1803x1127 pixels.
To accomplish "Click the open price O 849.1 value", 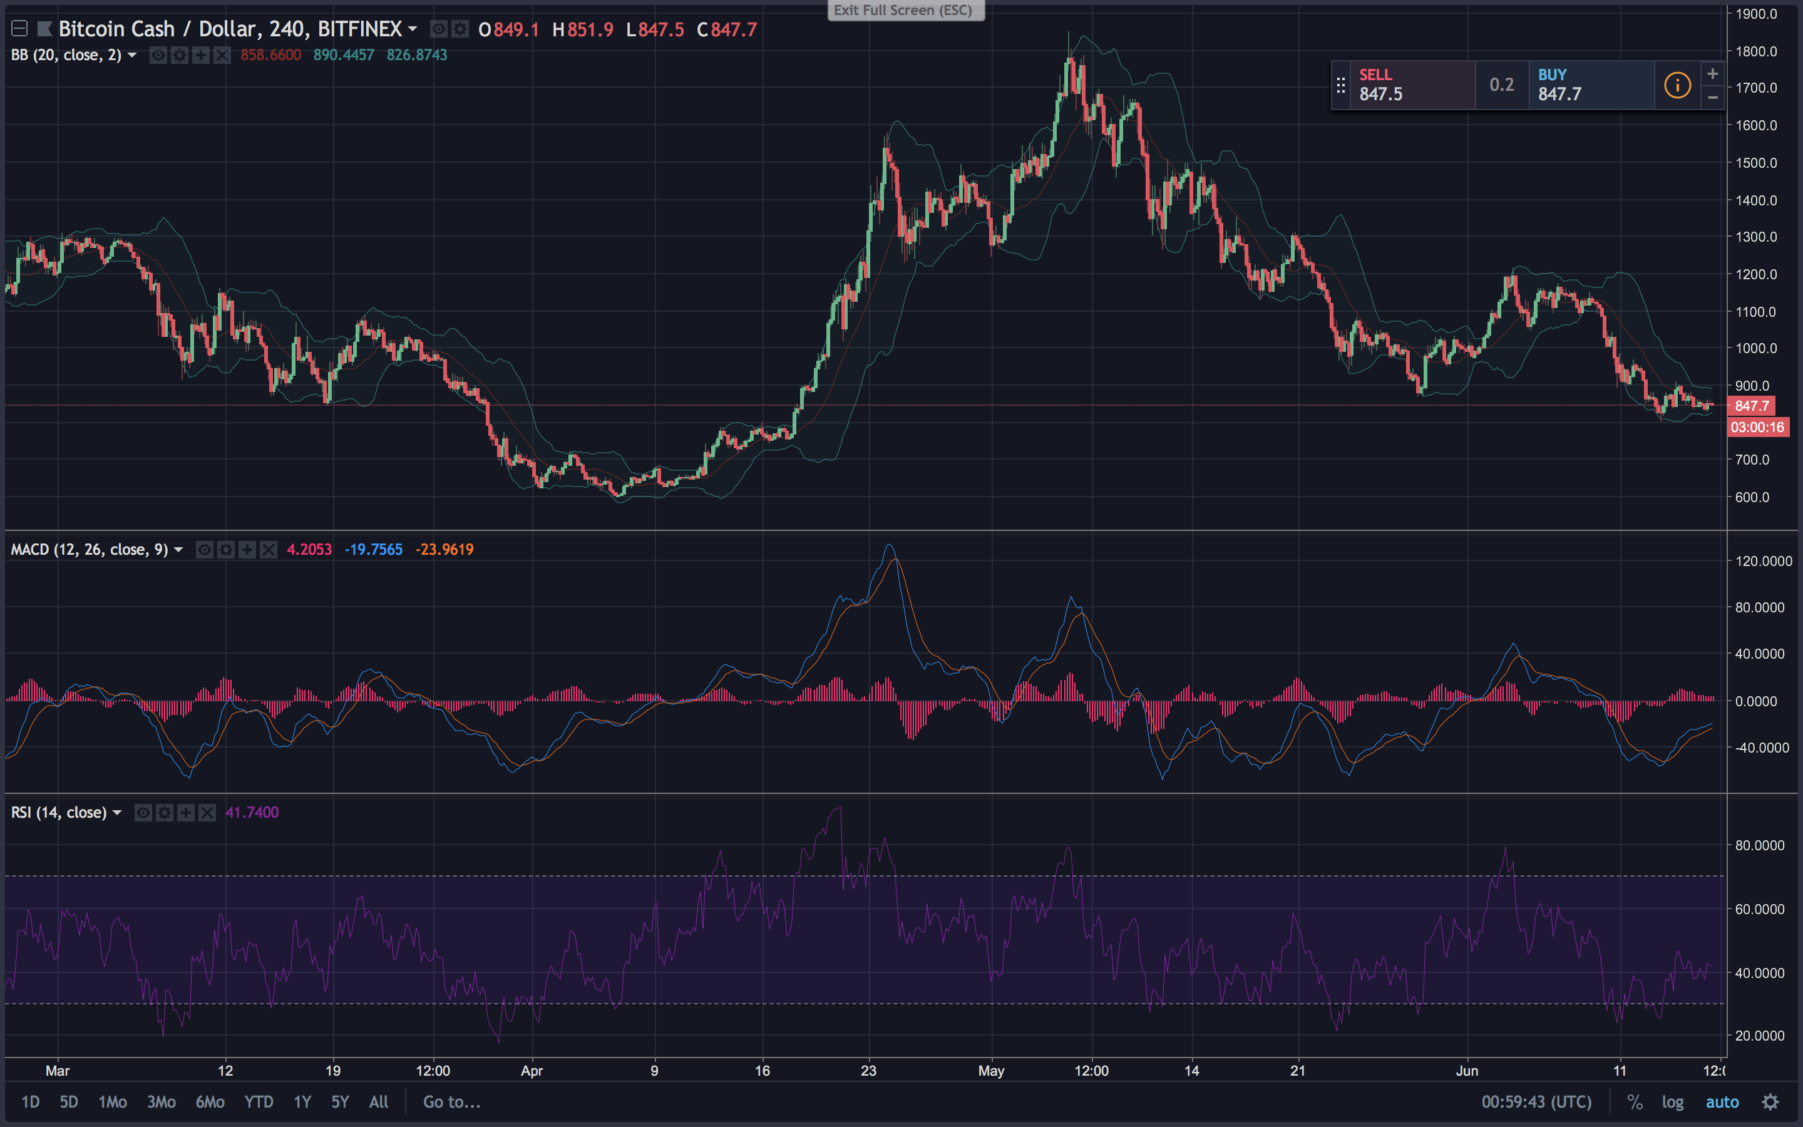I will (508, 30).
